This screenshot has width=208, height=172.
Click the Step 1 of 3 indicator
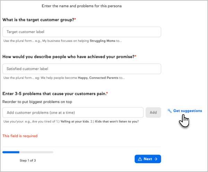[28, 161]
